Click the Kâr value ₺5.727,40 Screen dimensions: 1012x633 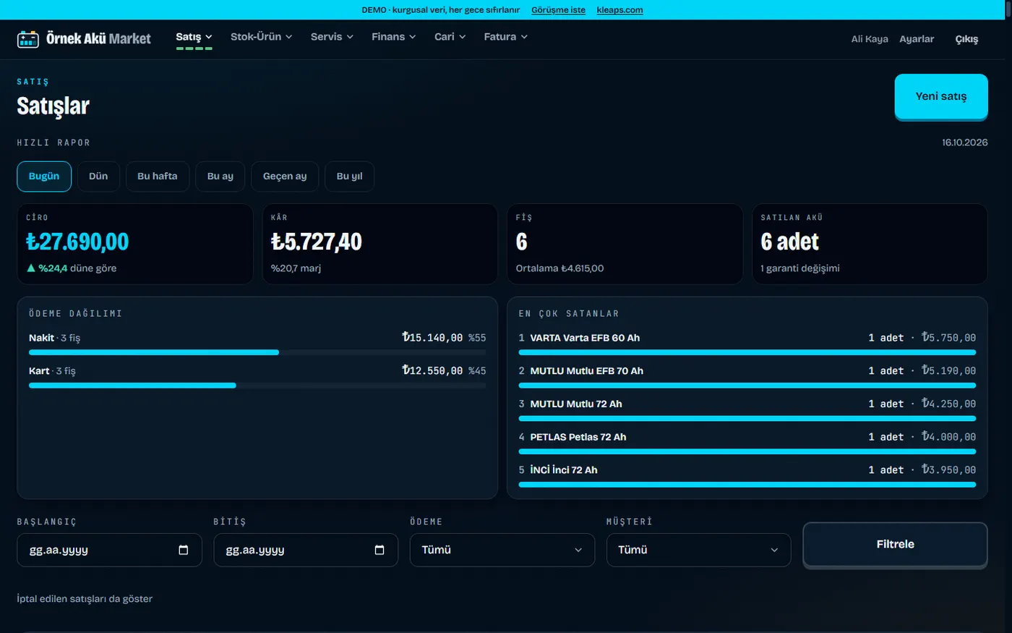(317, 242)
